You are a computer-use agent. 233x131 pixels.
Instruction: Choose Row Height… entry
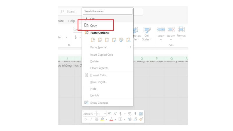pos(98,82)
